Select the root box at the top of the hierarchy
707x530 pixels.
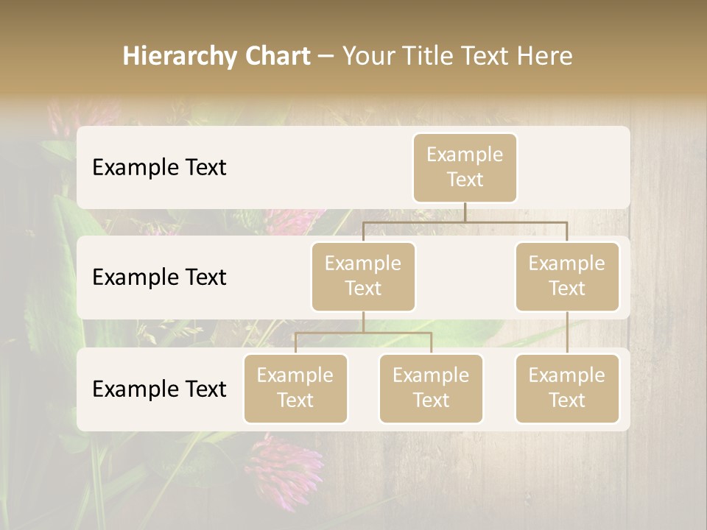coord(465,167)
